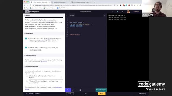Click the browser back arrow
The height and width of the screenshot is (96, 172).
[25, 5]
